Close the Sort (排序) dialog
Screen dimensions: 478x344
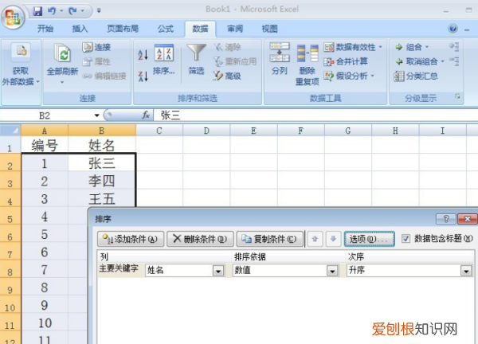pyautogui.click(x=468, y=219)
